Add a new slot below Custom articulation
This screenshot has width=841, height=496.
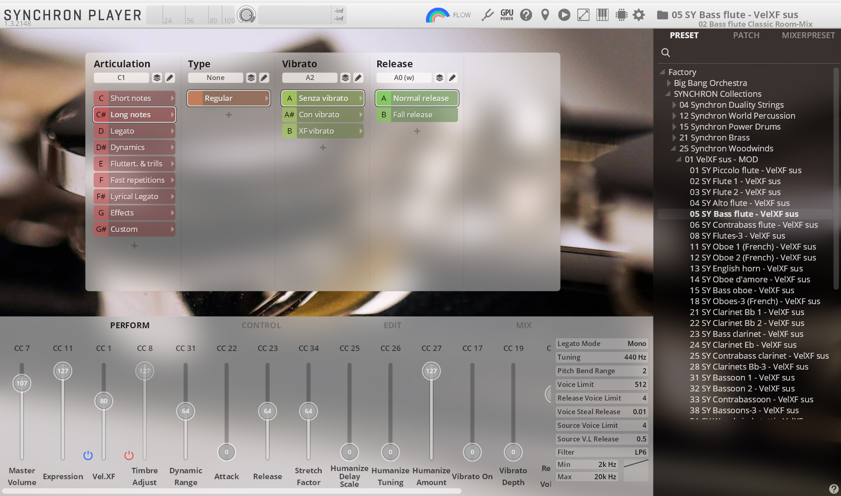coord(134,245)
